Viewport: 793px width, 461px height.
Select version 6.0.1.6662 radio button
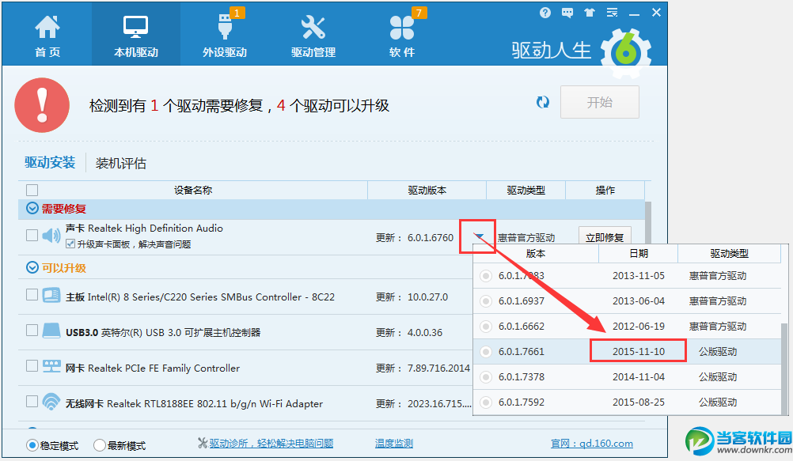[x=486, y=327]
